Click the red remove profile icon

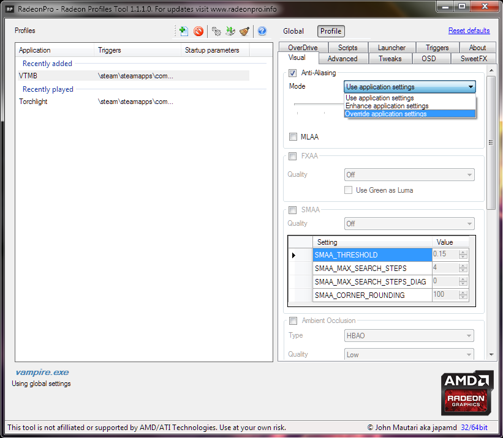[x=199, y=31]
